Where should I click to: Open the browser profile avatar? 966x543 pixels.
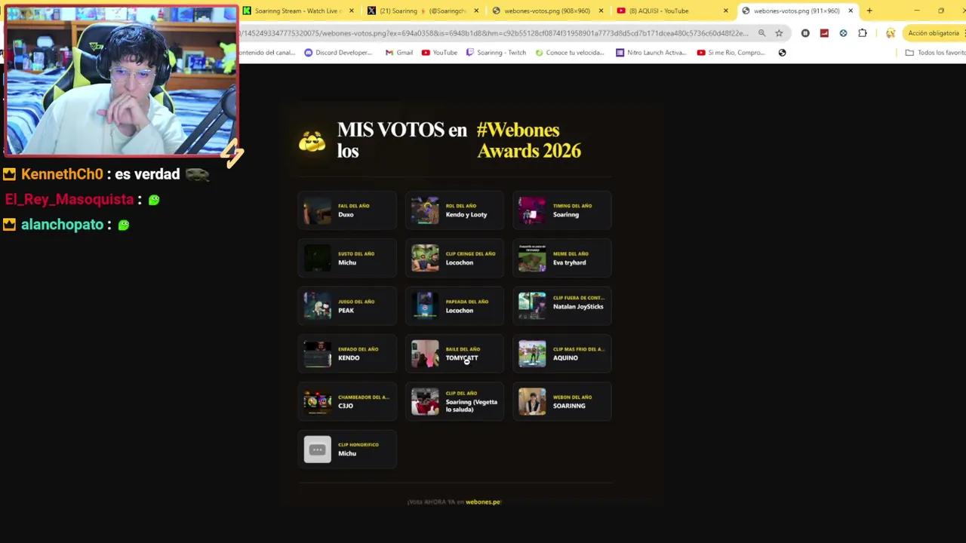pos(891,33)
